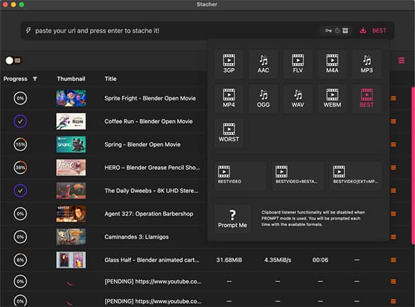This screenshot has width=415, height=307.
Task: Open the Progress column filter
Action: (x=35, y=79)
